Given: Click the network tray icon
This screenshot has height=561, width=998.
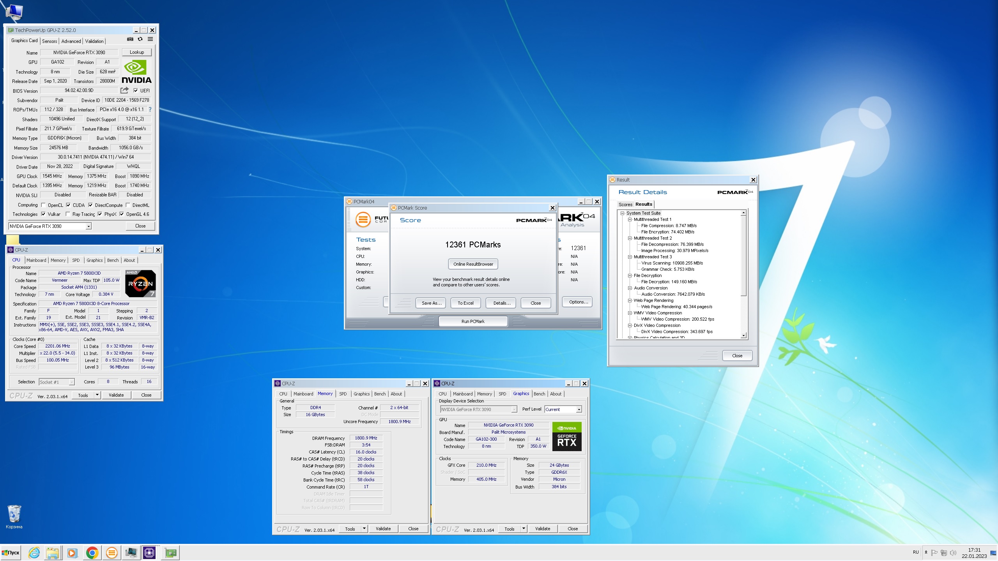Looking at the screenshot, I should coord(943,552).
